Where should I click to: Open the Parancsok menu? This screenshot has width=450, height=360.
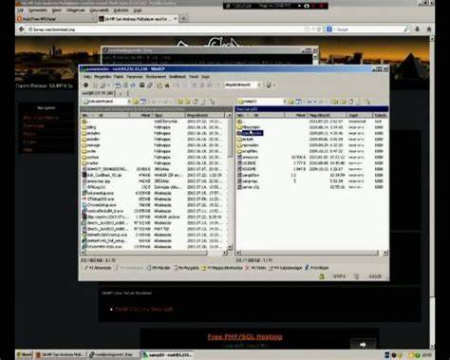coord(135,77)
